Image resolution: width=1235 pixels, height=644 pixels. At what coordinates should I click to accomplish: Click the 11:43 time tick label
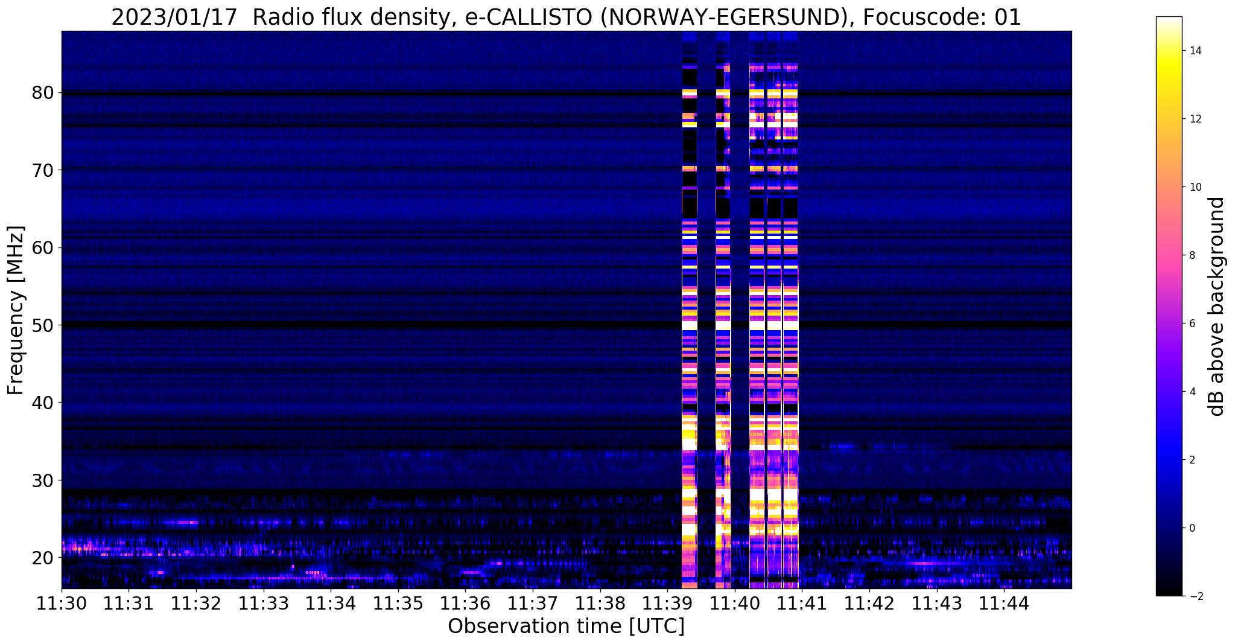937,603
